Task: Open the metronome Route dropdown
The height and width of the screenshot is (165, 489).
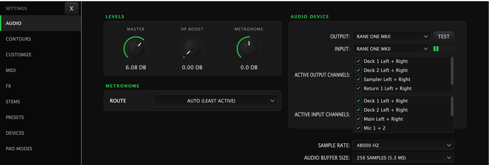Action: [x=216, y=101]
